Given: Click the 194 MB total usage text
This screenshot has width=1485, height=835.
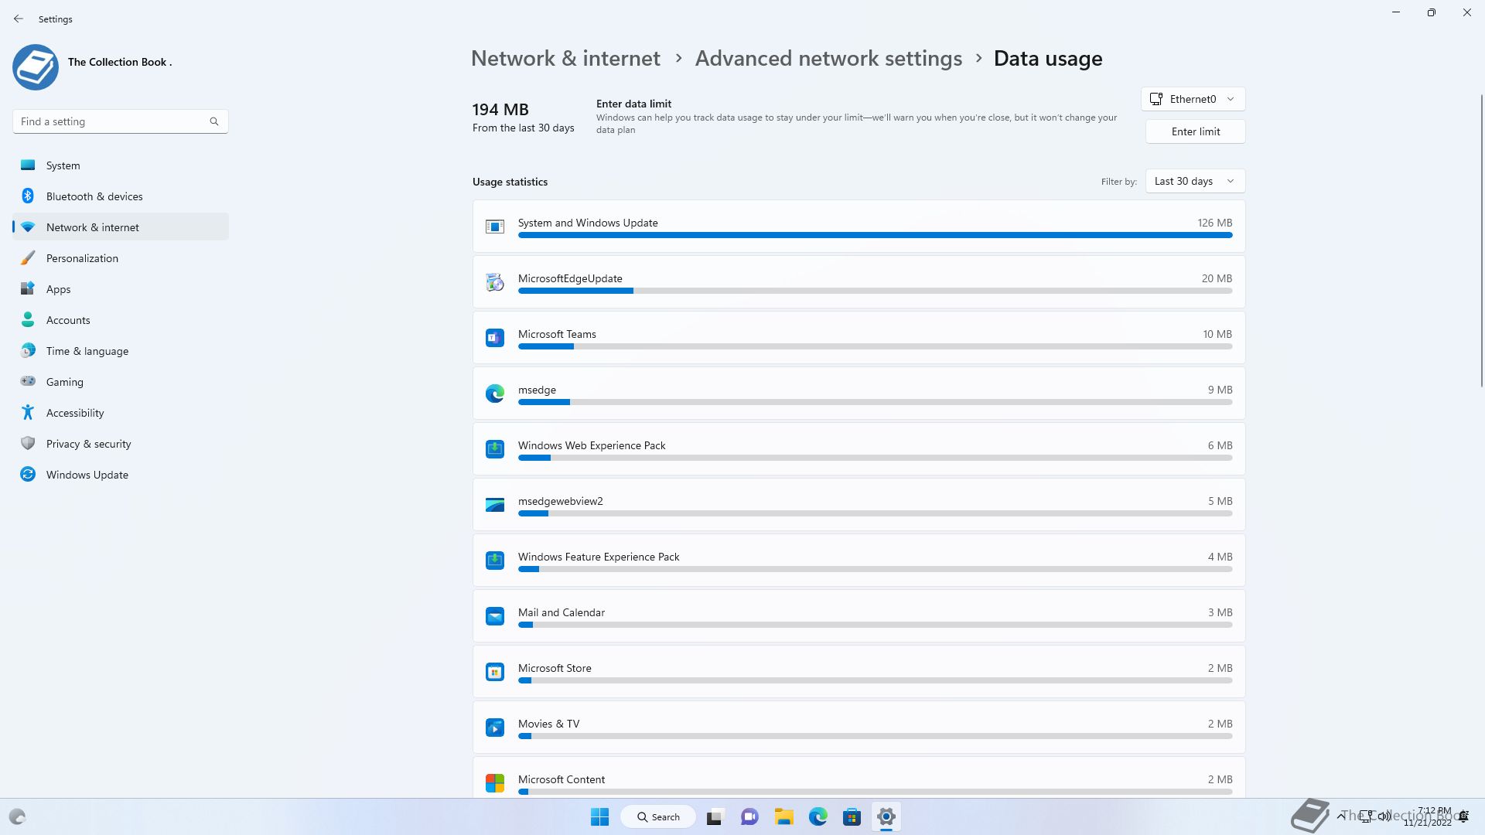Looking at the screenshot, I should click(500, 110).
